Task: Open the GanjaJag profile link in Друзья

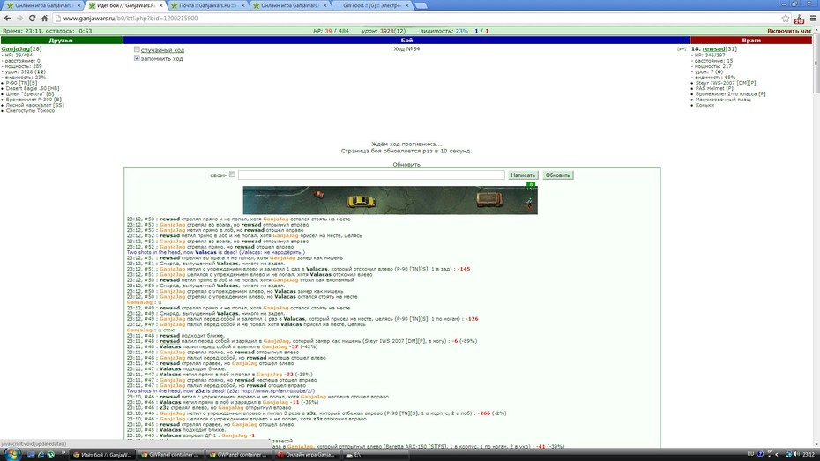Action: click(15, 48)
